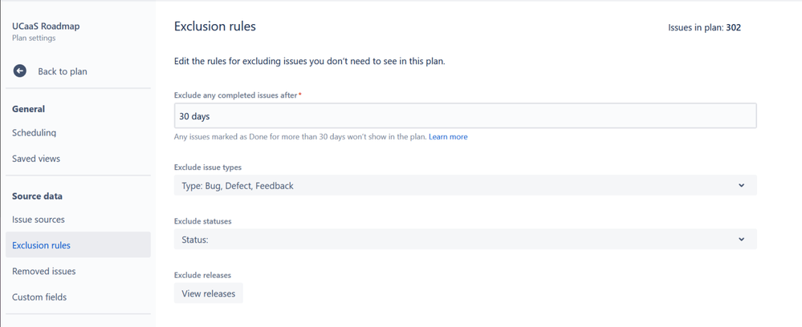Open the Type: Bug, Defect, Feedback dropdown

pos(465,185)
